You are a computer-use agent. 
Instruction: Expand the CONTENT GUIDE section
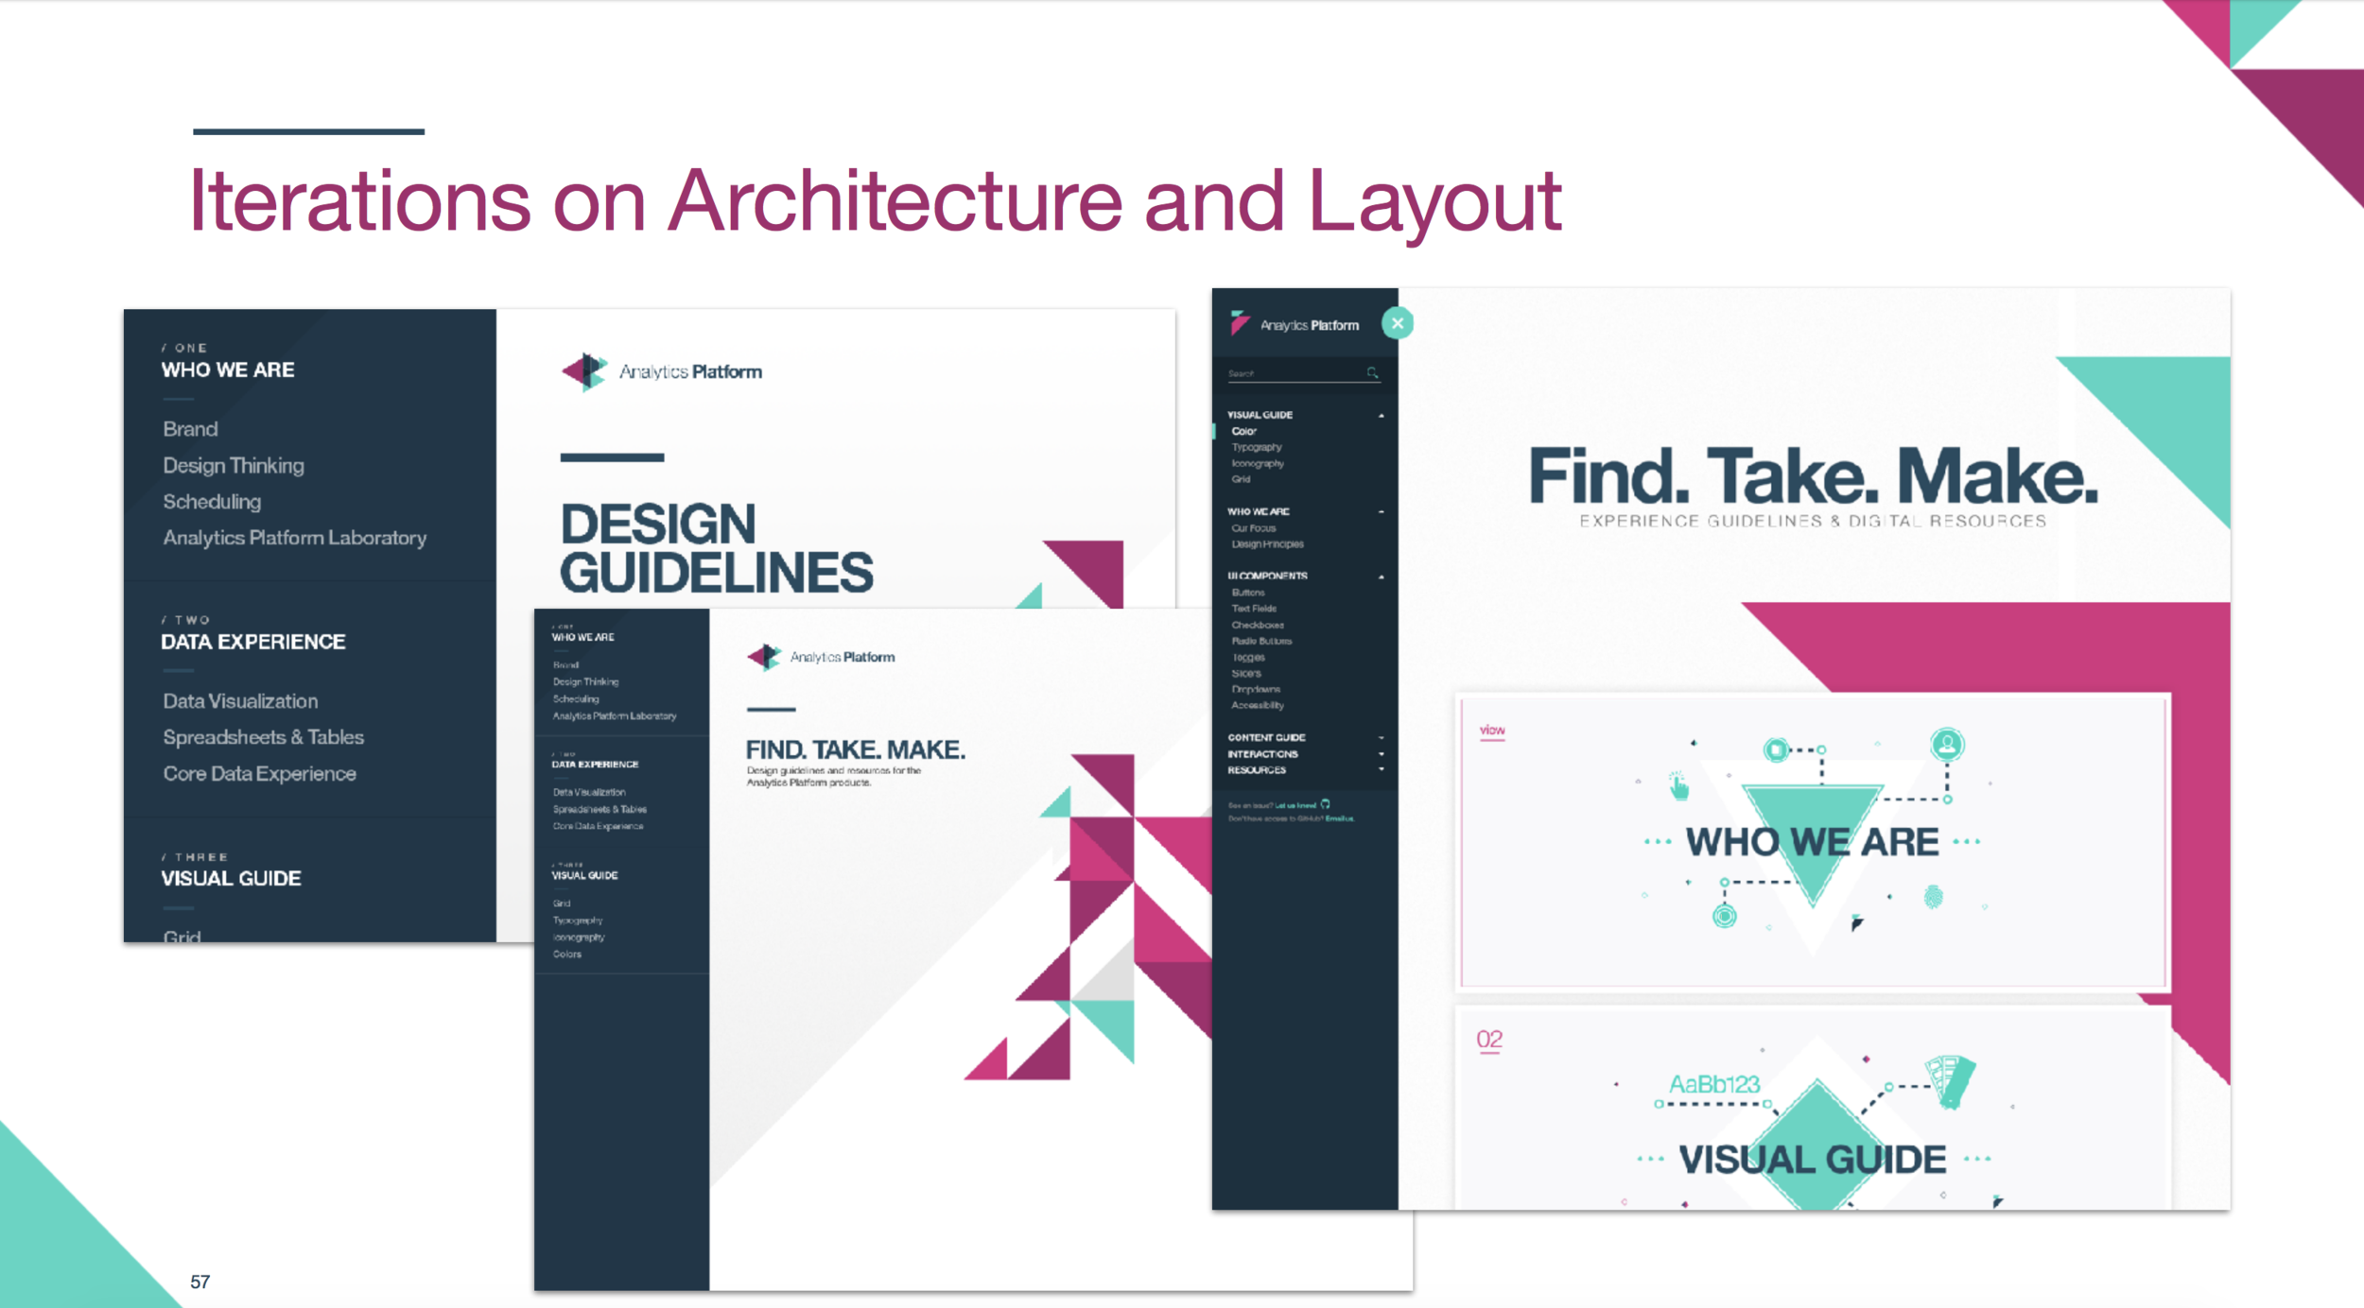[x=1382, y=738]
